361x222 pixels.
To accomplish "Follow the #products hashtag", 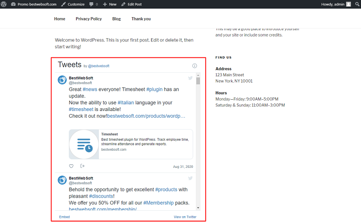I will tap(166, 190).
